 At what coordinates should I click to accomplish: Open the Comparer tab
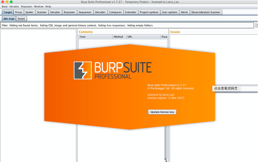[115, 12]
